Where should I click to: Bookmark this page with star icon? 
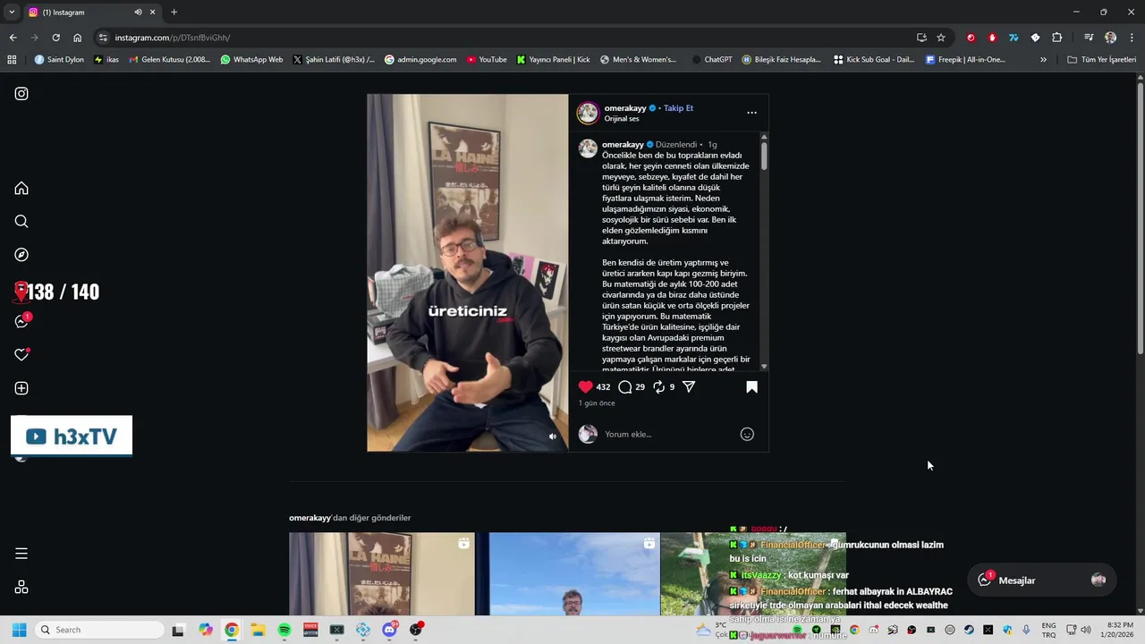[x=941, y=38]
